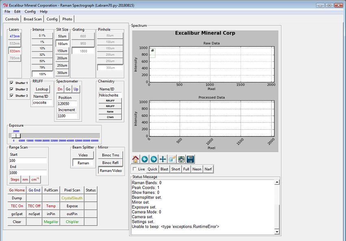Click the Full scan button
346x241 pixels.
[x=186, y=169]
